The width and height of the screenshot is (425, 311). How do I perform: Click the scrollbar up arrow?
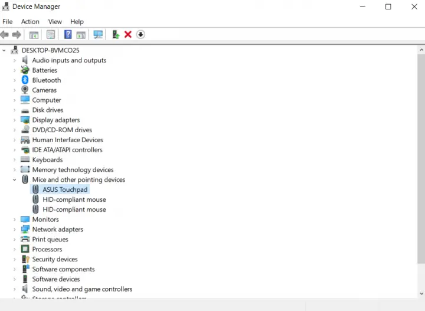[421, 50]
